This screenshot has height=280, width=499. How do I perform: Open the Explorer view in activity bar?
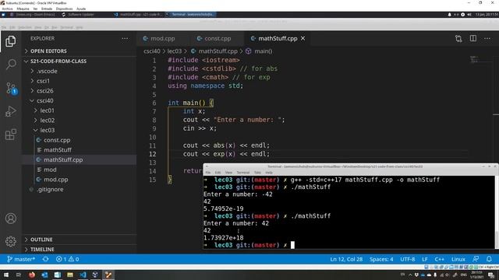coord(10,41)
